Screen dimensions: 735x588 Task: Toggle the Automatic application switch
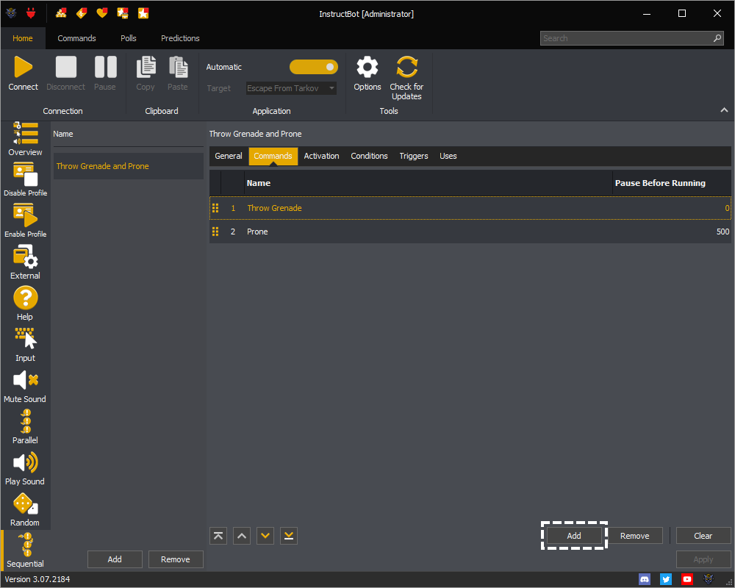coord(314,67)
